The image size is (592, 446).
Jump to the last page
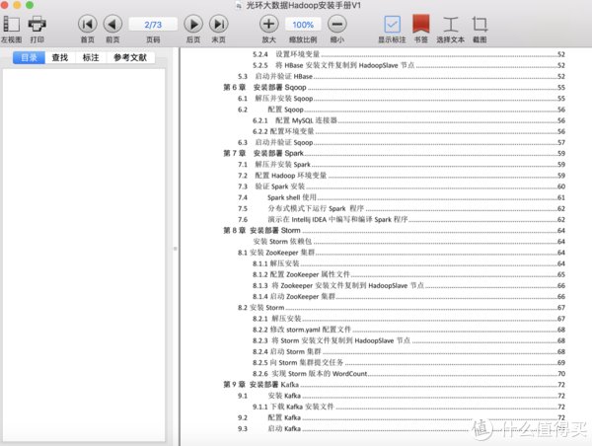click(219, 24)
